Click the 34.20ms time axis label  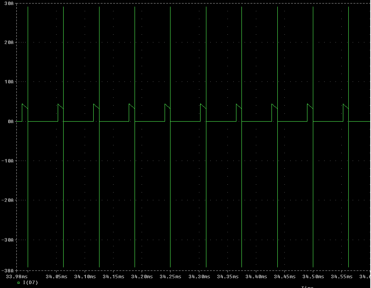(x=142, y=276)
